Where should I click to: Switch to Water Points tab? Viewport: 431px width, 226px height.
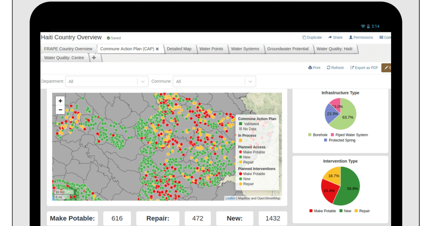click(211, 49)
